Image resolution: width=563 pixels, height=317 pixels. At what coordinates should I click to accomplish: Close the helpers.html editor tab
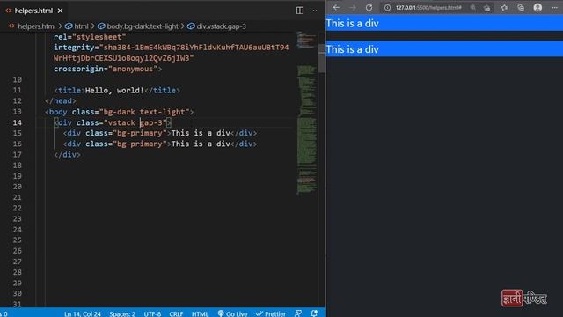coord(60,11)
